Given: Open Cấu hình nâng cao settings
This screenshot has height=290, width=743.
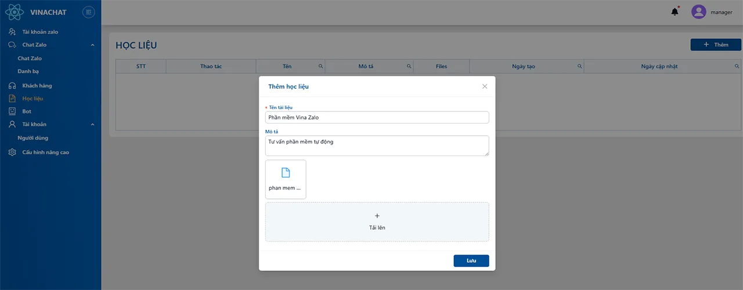Looking at the screenshot, I should pos(45,153).
